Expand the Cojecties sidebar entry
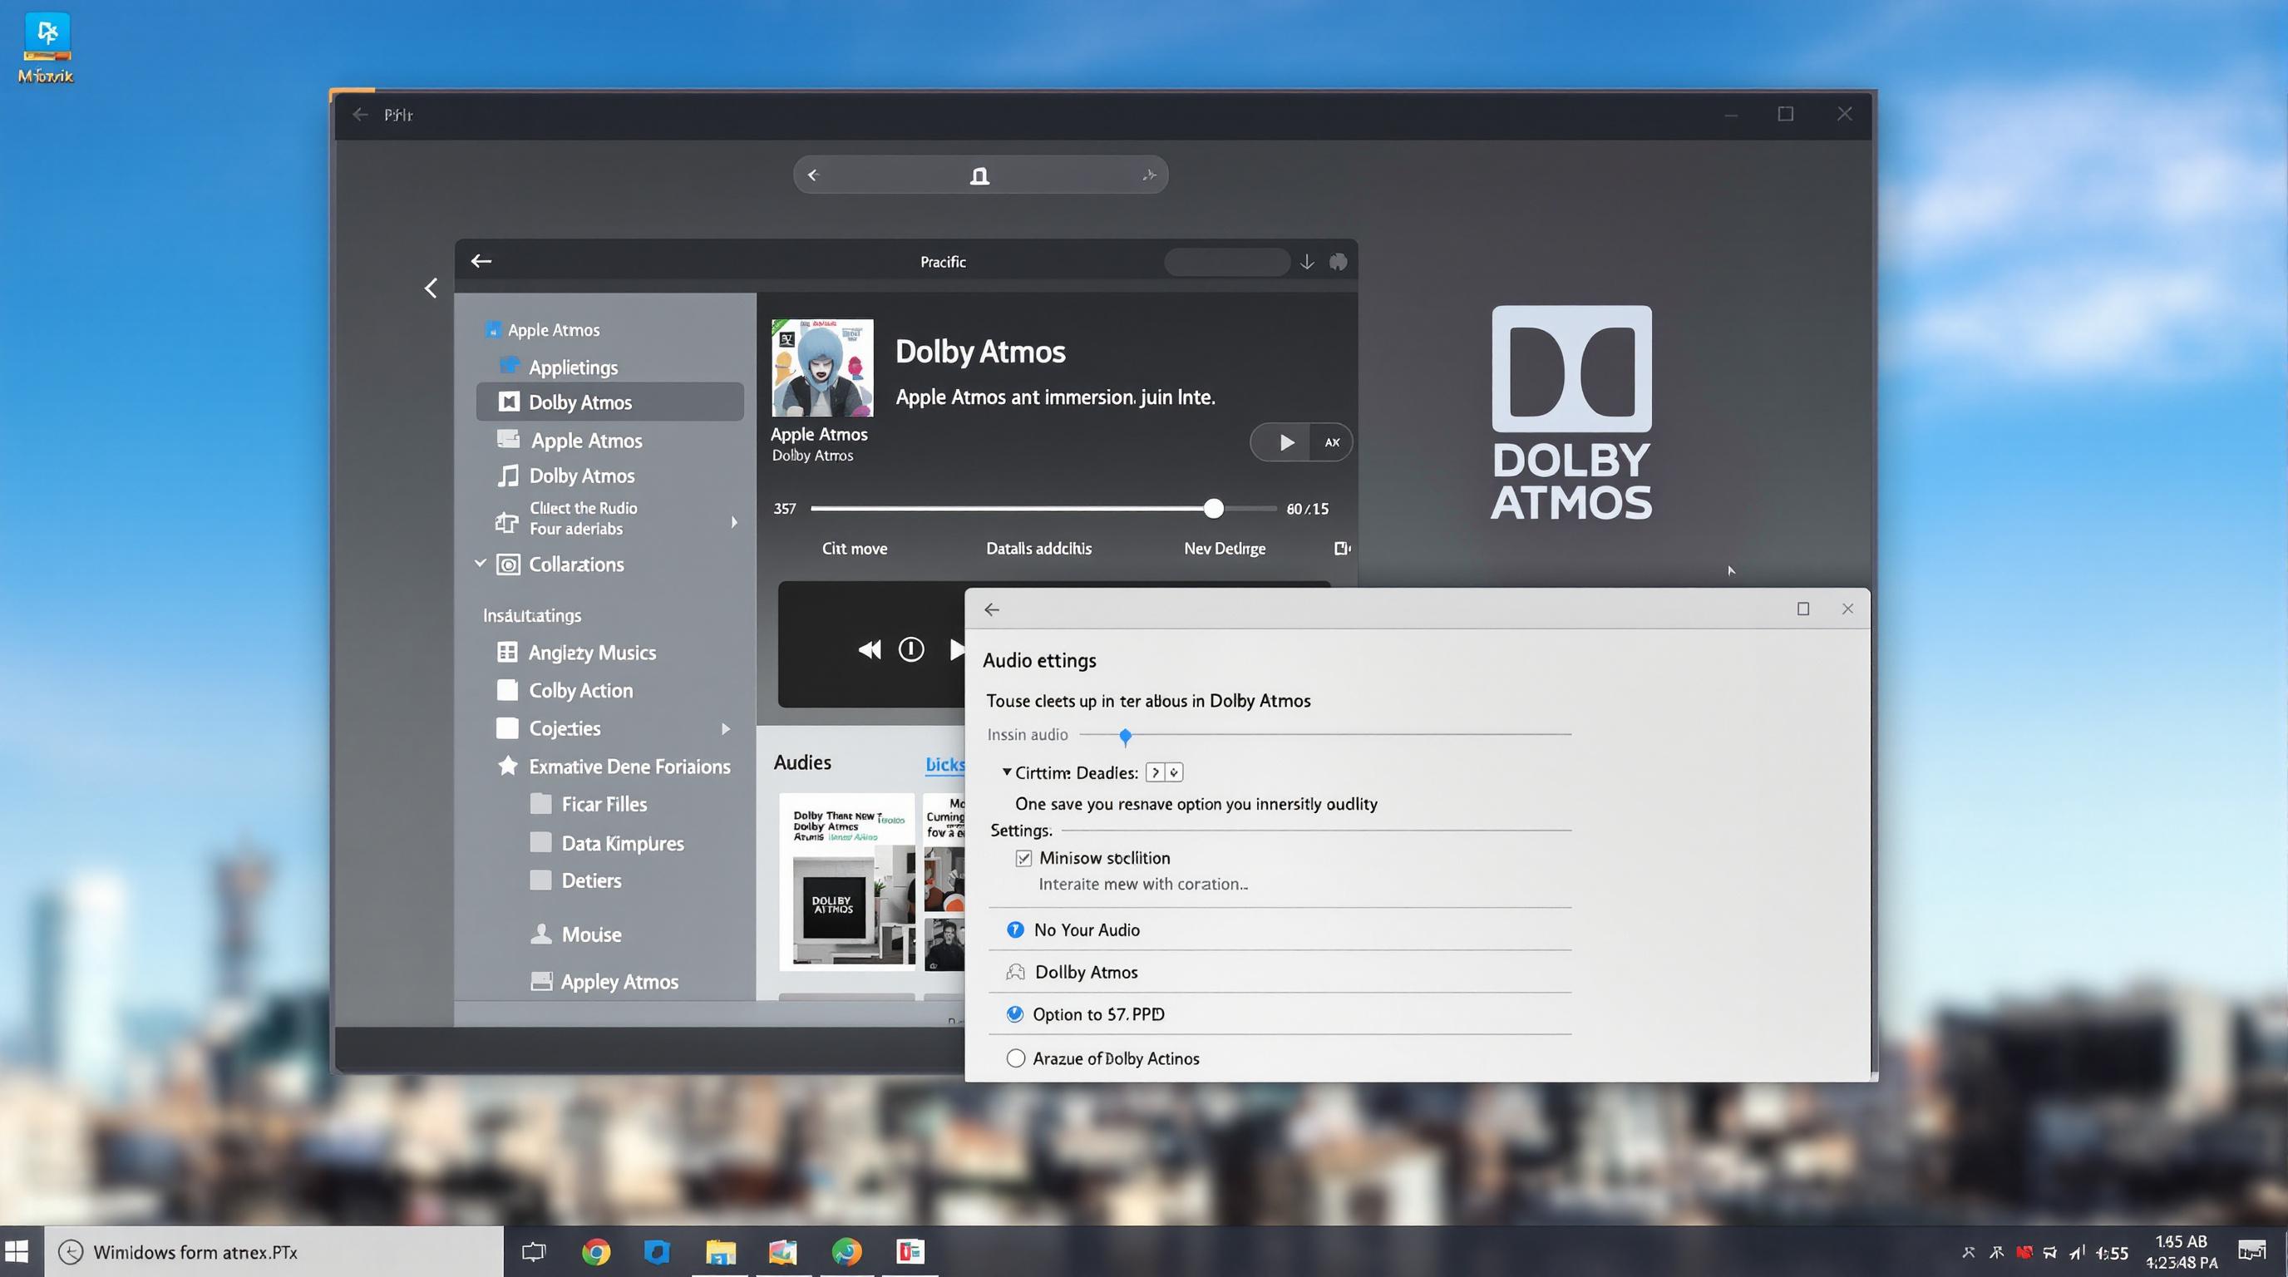Viewport: 2288px width, 1277px height. click(727, 728)
